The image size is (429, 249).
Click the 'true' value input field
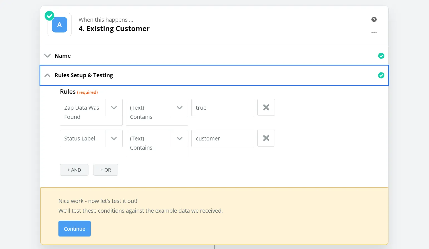(x=223, y=108)
